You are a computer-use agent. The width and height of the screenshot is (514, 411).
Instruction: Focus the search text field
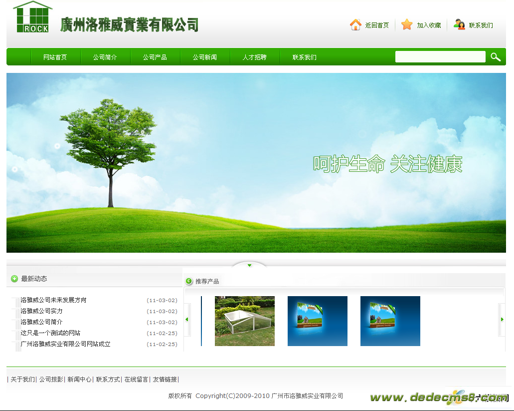(x=440, y=57)
